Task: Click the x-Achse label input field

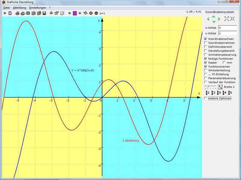Action: (228, 28)
